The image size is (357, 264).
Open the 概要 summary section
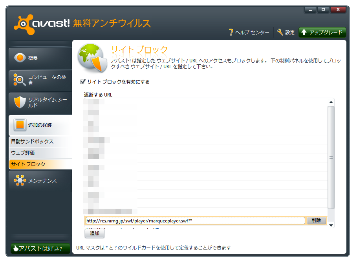(40, 58)
